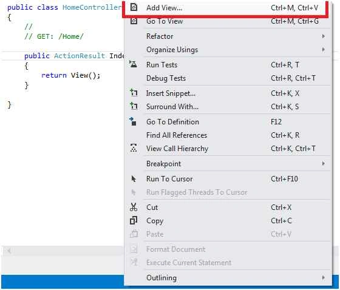Screen dimensions: 340x290
Task: Click the // GET: /Home/ comment
Action: [x=54, y=36]
